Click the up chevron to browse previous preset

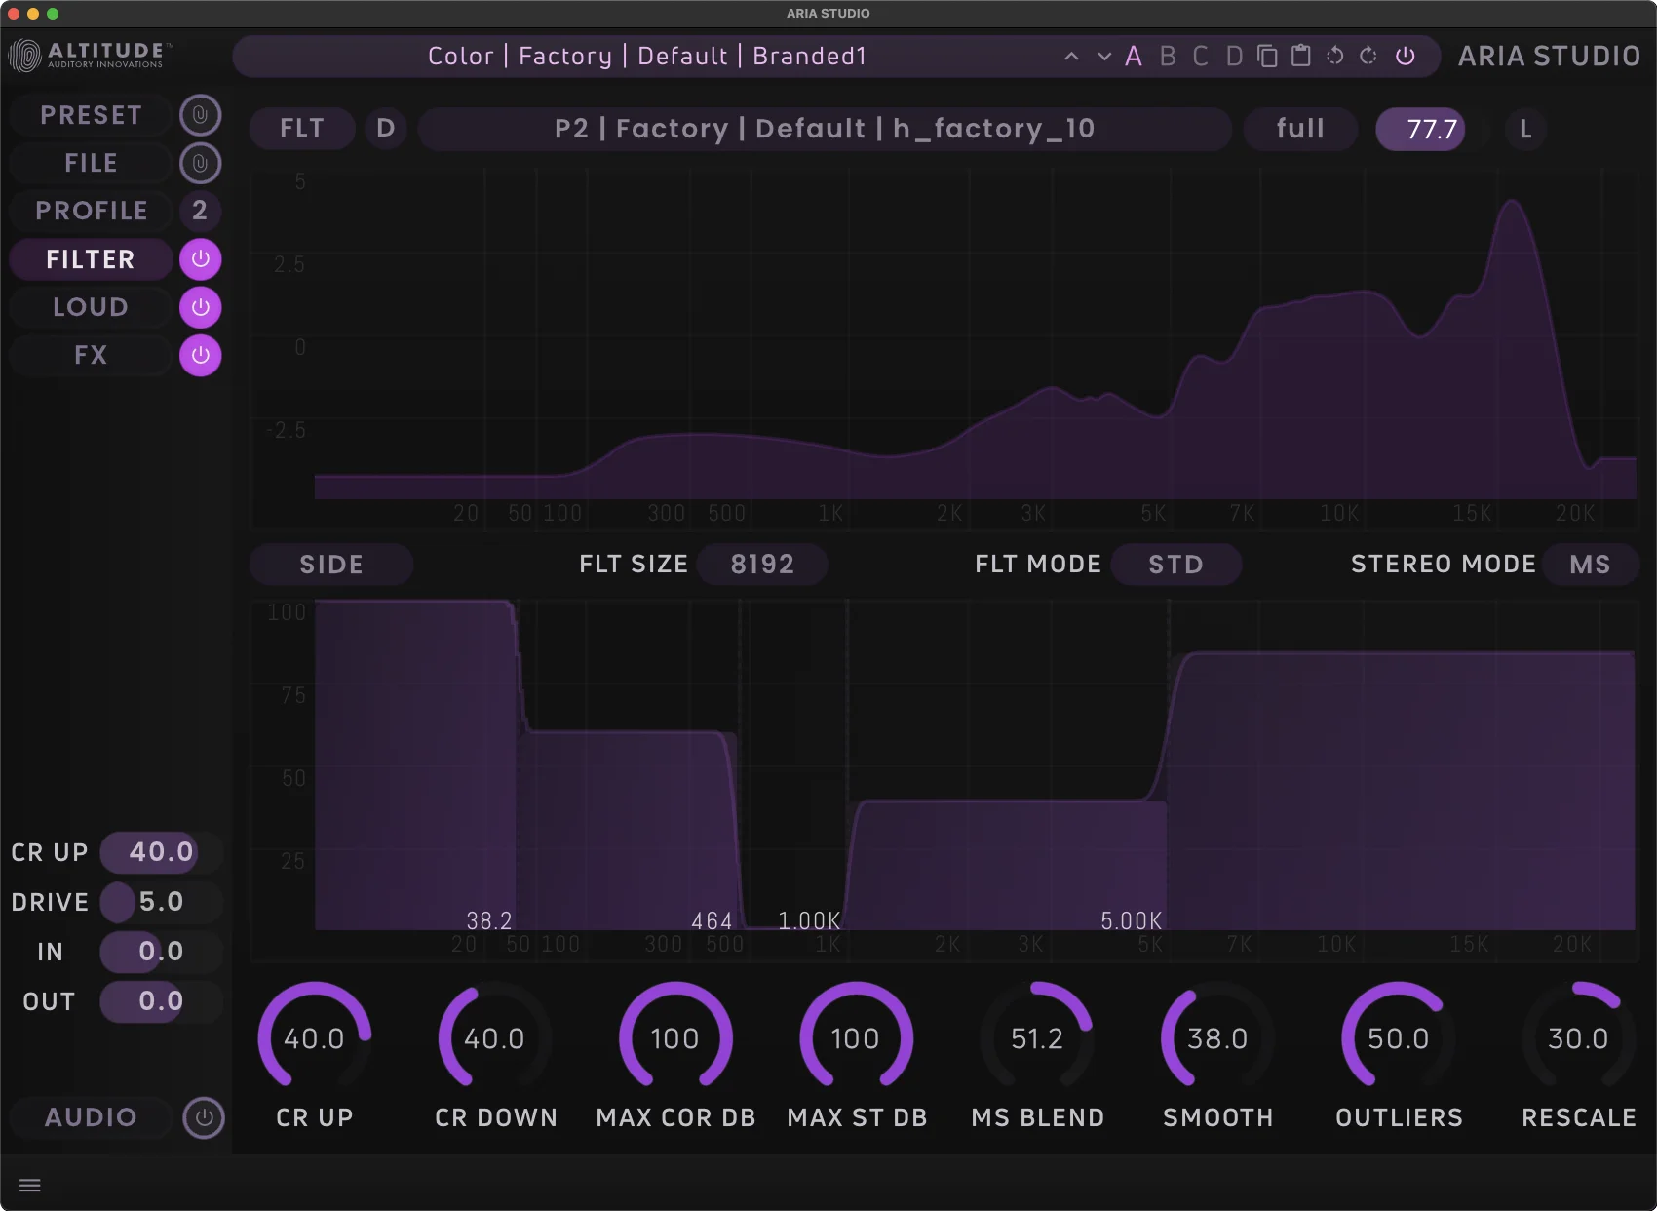(1071, 56)
